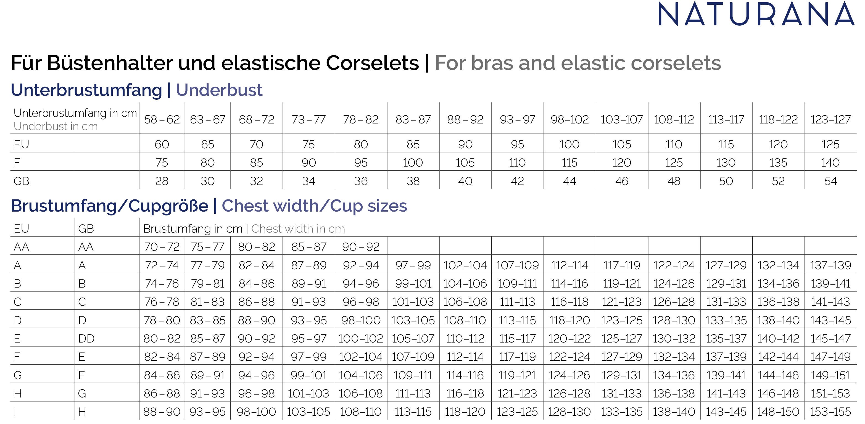Click the "Für Büstenhalter und elastische Corselets" heading

[215, 63]
